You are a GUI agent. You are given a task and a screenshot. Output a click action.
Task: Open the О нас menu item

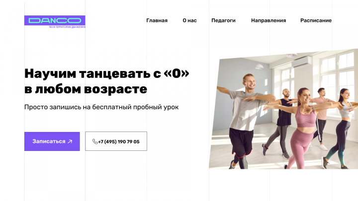click(x=189, y=20)
